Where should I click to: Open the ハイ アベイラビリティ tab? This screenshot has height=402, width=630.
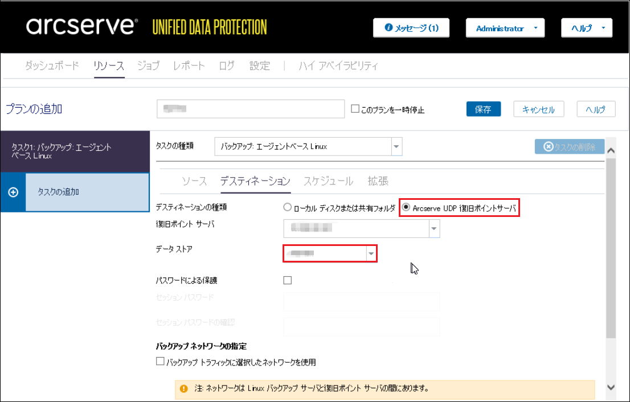338,65
